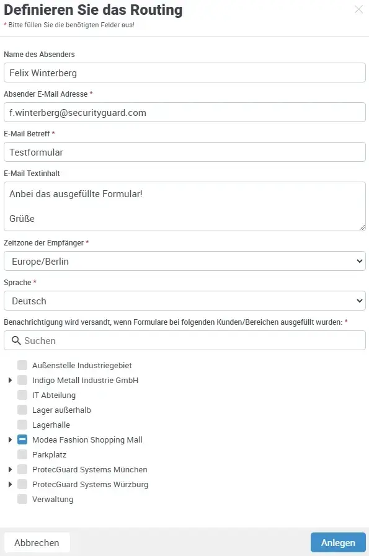
Task: Click the Name des Absenders field
Action: [x=184, y=73]
